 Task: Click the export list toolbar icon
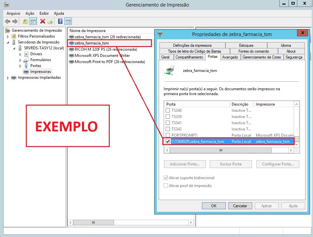coord(50,22)
